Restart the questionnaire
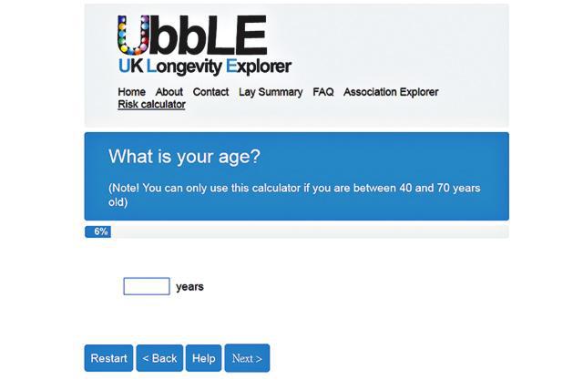 point(108,358)
